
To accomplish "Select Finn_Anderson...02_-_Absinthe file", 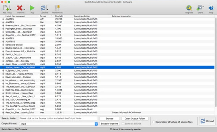I will click(107, 51).
